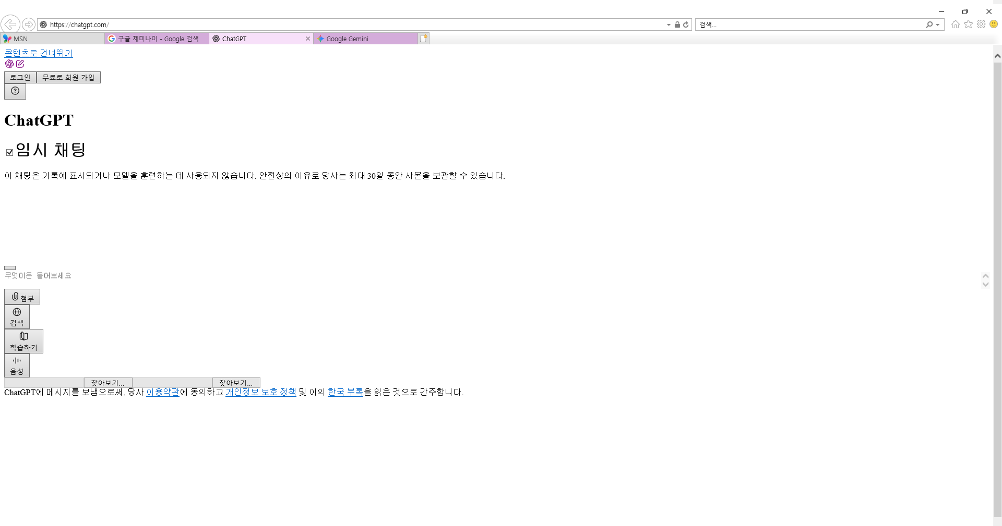Minimize the browser window
The width and height of the screenshot is (1002, 526).
[x=941, y=11]
